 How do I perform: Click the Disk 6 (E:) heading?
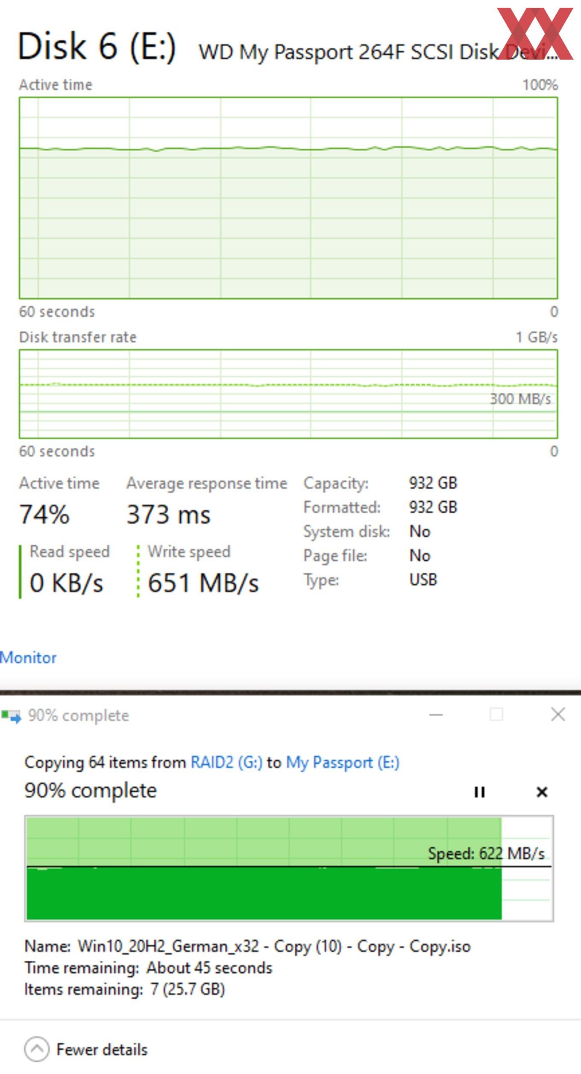pyautogui.click(x=97, y=46)
